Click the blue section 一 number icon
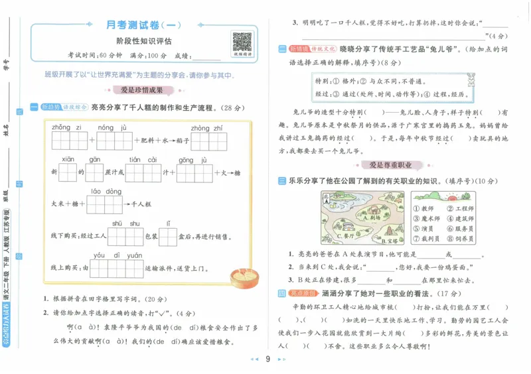This screenshot has height=374, width=531. coord(35,107)
